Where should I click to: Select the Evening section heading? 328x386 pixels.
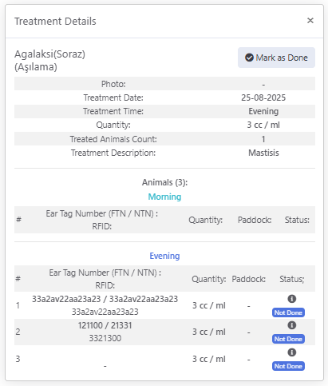pyautogui.click(x=164, y=256)
